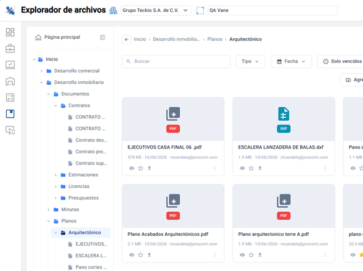This screenshot has height=271, width=363.
Task: Click the Página principal home icon
Action: point(38,38)
